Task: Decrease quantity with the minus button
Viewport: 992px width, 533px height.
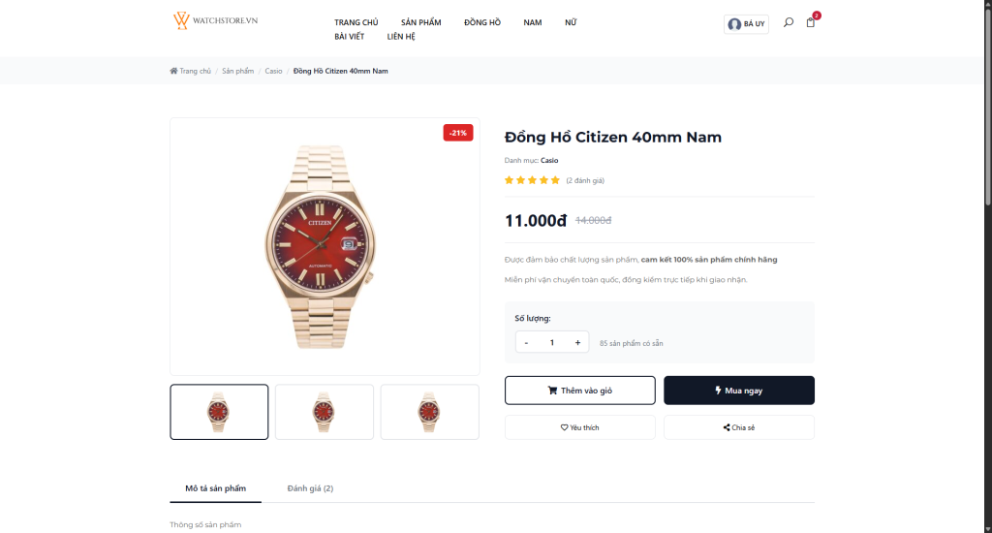Action: click(x=526, y=342)
